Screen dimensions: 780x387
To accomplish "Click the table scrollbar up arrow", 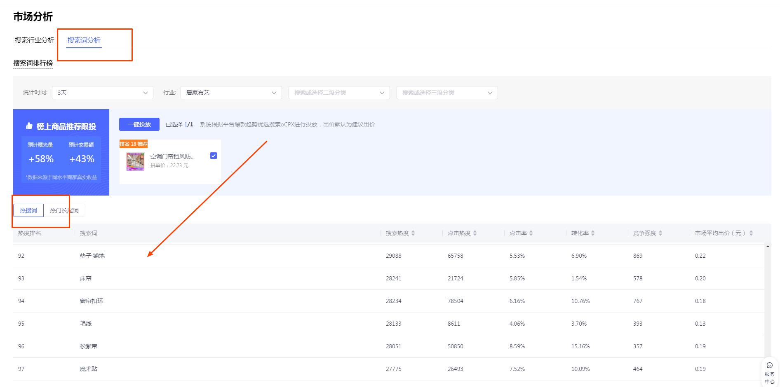I will 768,246.
